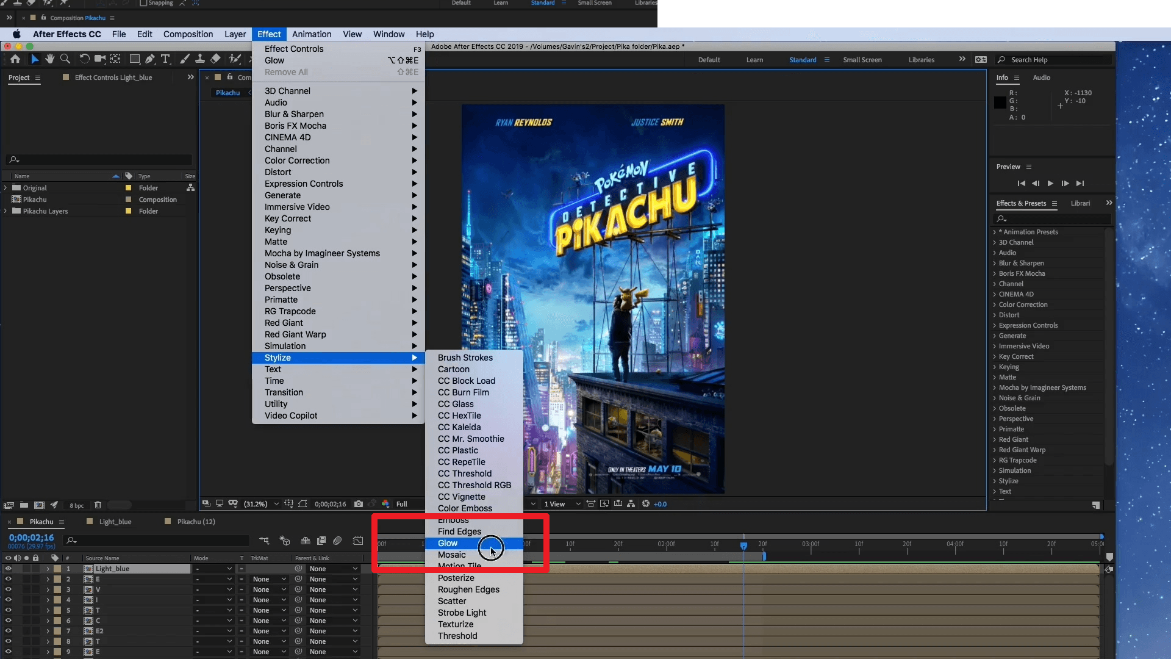Image resolution: width=1171 pixels, height=659 pixels.
Task: Open Parent & Link dropdown for Light_blue layer
Action: tap(333, 569)
